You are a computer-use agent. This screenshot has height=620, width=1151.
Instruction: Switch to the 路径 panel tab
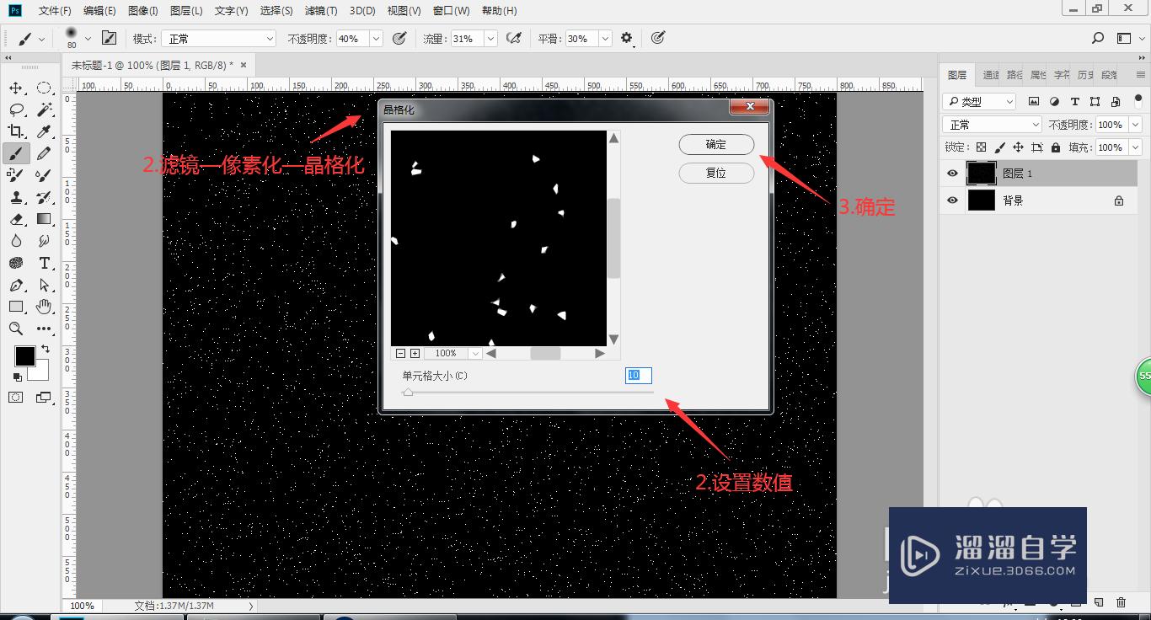point(1014,75)
